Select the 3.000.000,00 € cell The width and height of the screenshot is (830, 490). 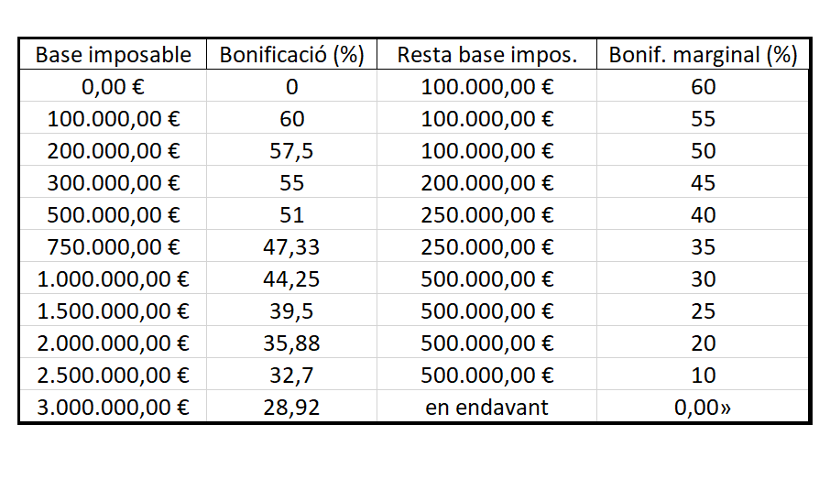[x=113, y=407]
